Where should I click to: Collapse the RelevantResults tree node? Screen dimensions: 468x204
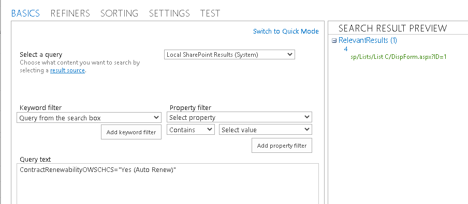click(x=334, y=41)
